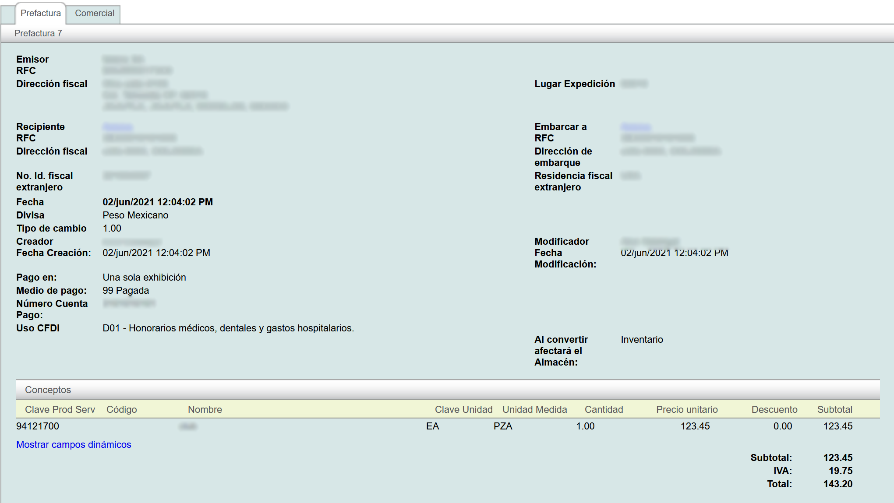894x503 pixels.
Task: Switch to the Comercial tab
Action: click(94, 13)
